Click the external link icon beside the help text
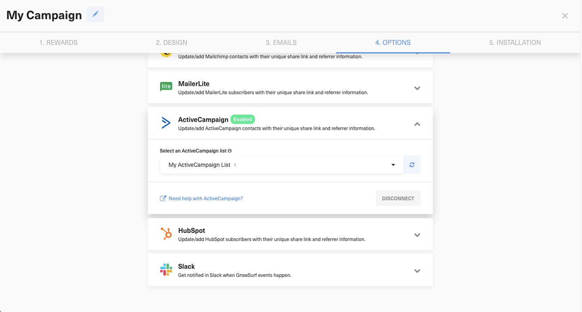The width and height of the screenshot is (582, 312). [x=163, y=198]
